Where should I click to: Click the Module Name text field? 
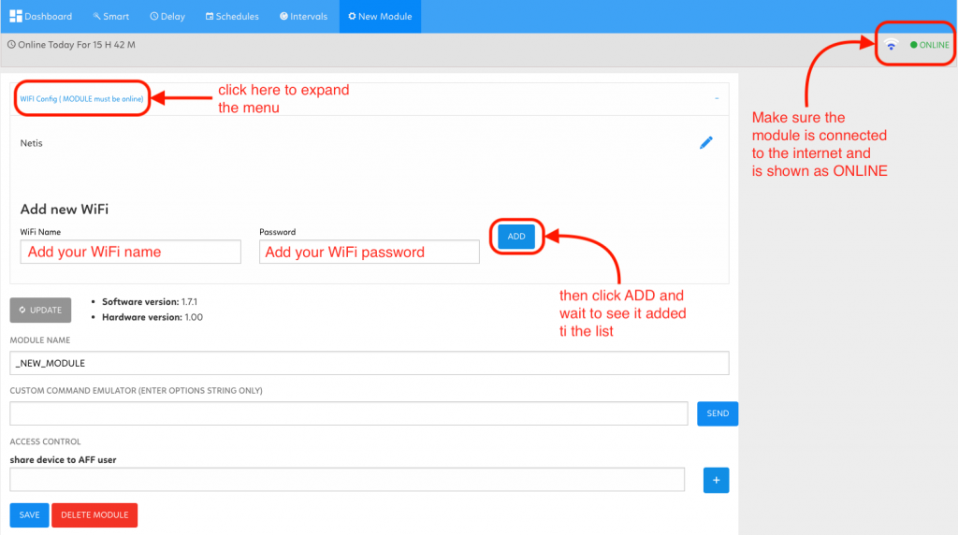click(370, 363)
